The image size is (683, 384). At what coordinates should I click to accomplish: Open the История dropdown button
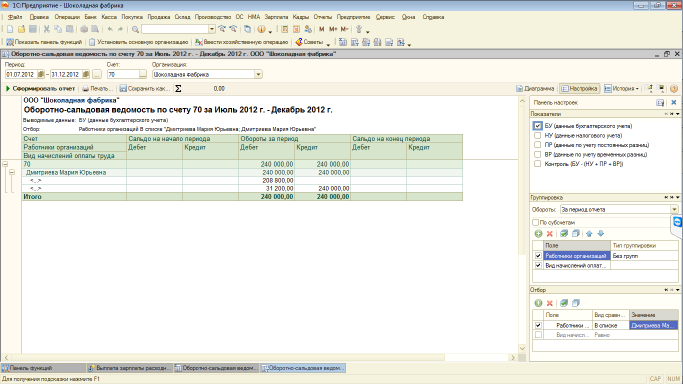click(x=621, y=88)
